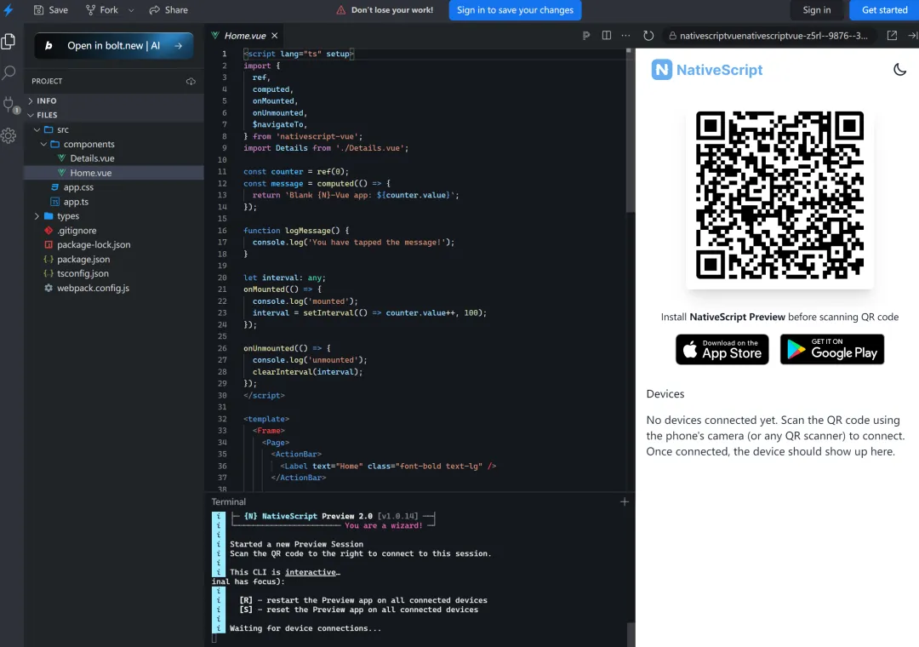919x647 pixels.
Task: Click the 'interactive' underlined terminal text
Action: (x=311, y=572)
